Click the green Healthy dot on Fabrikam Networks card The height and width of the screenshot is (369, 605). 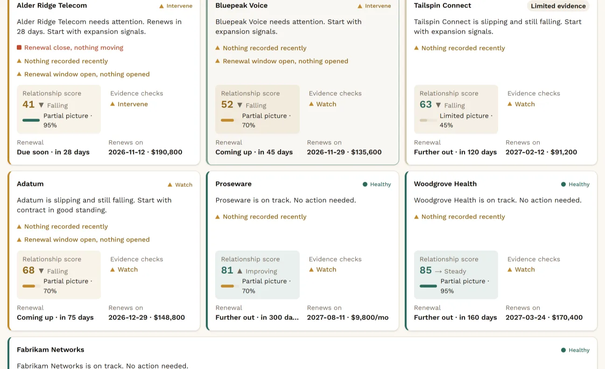point(563,350)
